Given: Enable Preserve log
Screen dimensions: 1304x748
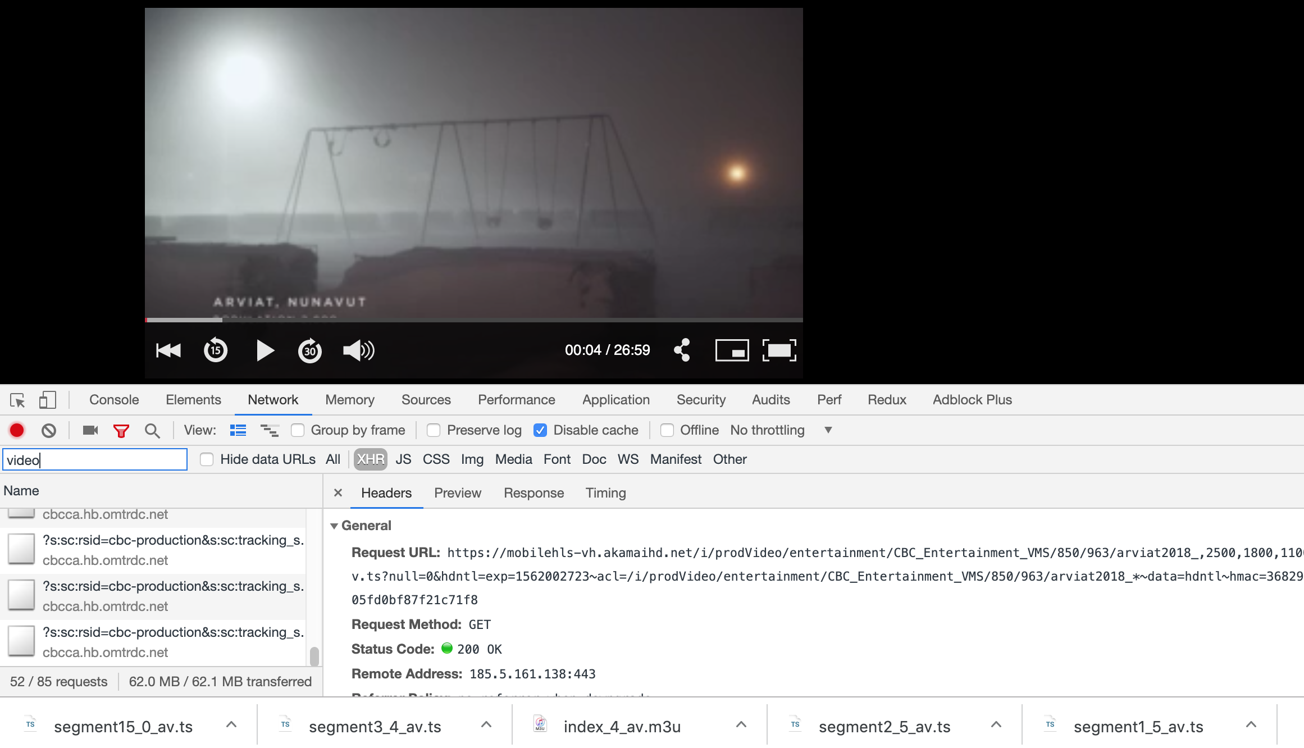Looking at the screenshot, I should click(x=434, y=430).
